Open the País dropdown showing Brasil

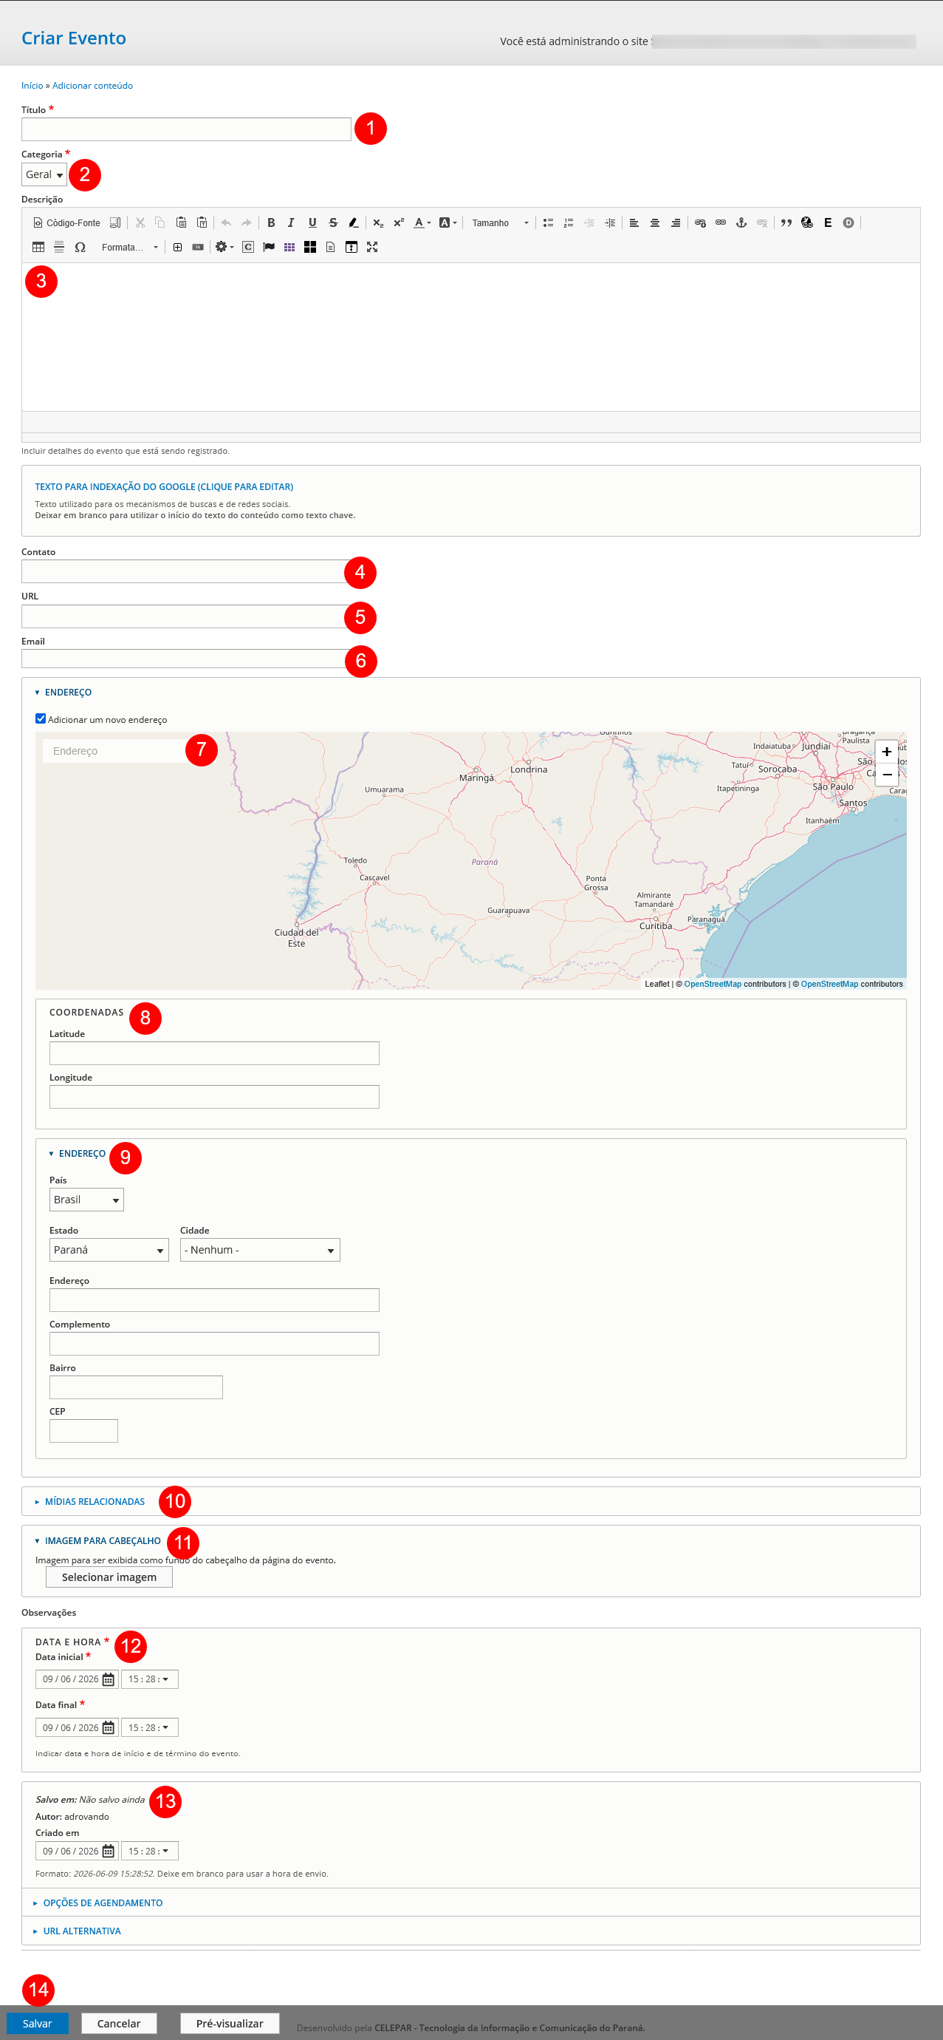pos(86,1199)
